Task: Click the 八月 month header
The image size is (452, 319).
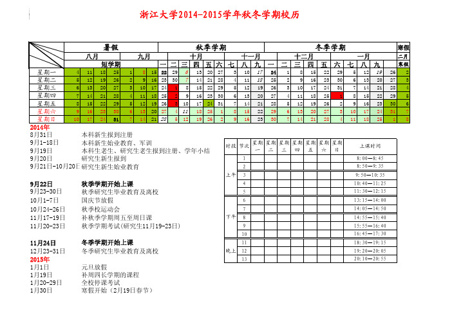Action: 92,57
